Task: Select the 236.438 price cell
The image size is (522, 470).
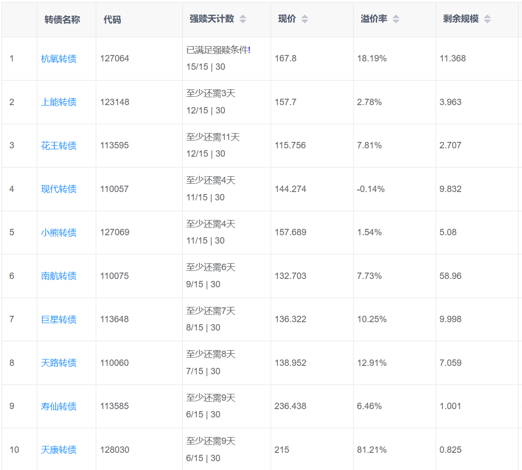Action: click(x=290, y=406)
